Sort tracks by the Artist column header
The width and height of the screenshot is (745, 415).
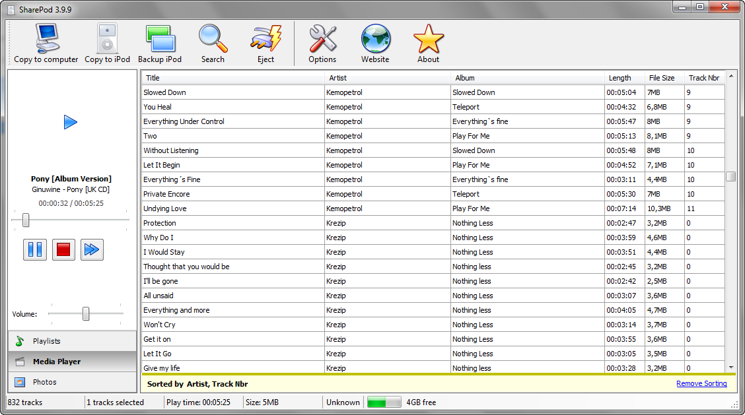coord(388,78)
